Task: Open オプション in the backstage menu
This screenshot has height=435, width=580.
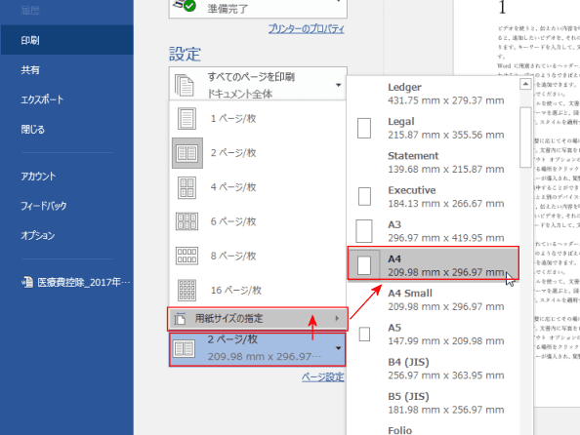Action: tap(38, 235)
